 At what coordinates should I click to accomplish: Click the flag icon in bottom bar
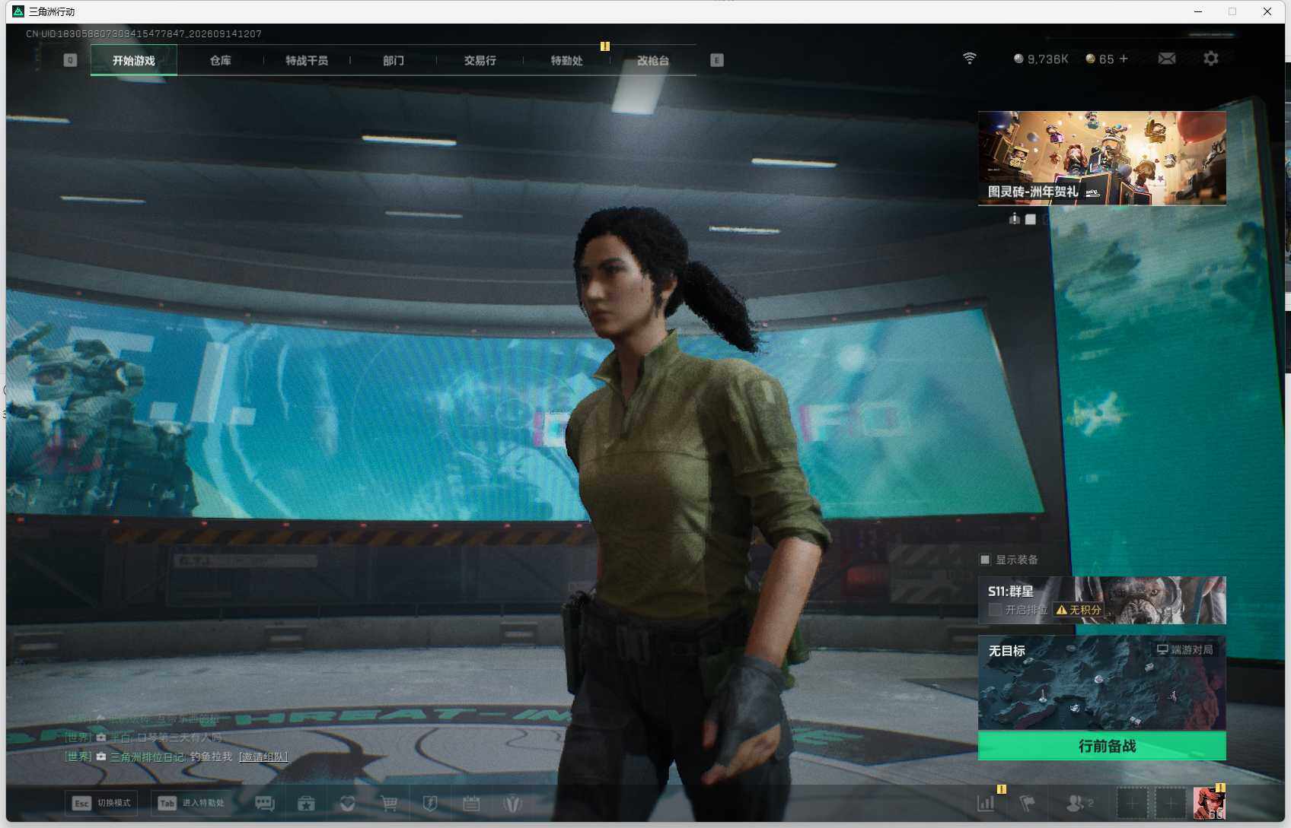[x=1028, y=803]
